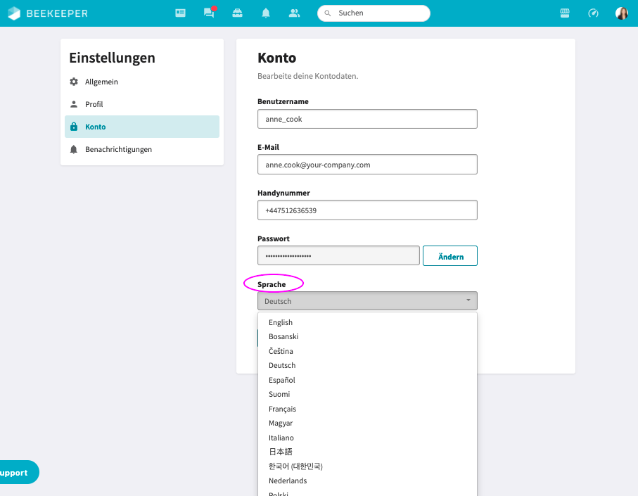638x496 pixels.
Task: Open Benachrichtigungen settings section
Action: (x=118, y=149)
